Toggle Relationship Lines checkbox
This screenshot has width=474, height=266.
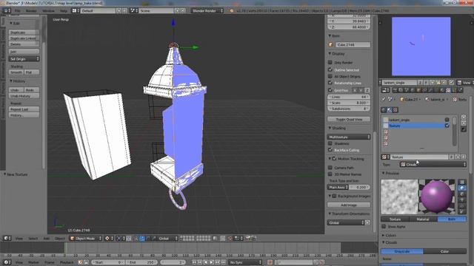click(x=330, y=83)
